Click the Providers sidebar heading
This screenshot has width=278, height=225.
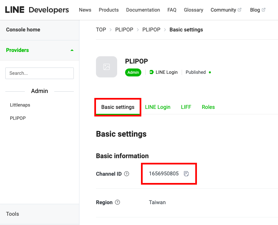coord(17,50)
